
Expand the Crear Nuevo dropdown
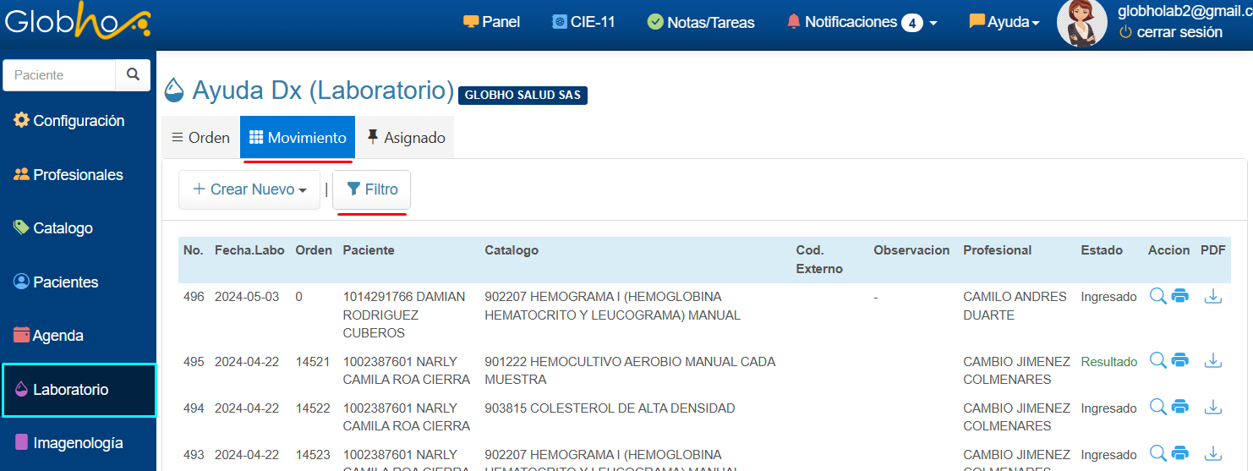pos(249,189)
